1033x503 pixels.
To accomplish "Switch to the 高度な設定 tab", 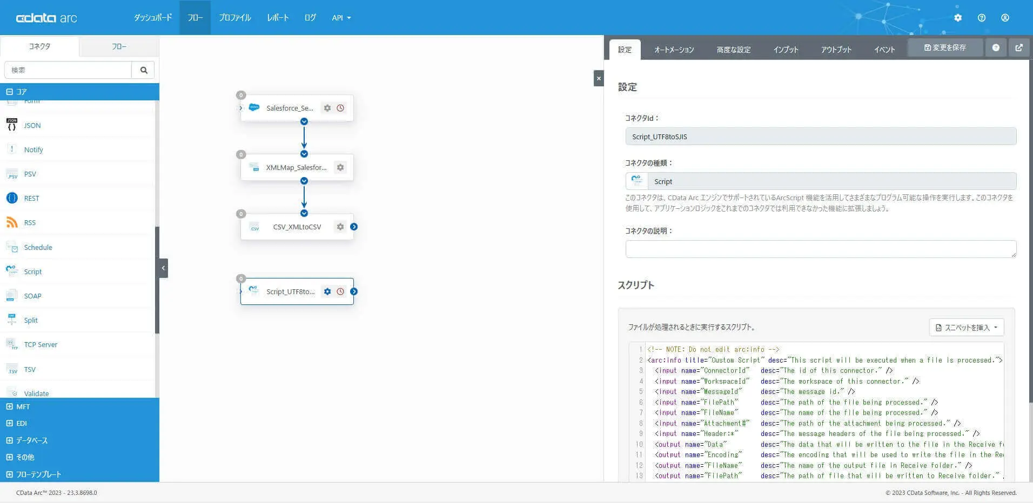I will (734, 50).
